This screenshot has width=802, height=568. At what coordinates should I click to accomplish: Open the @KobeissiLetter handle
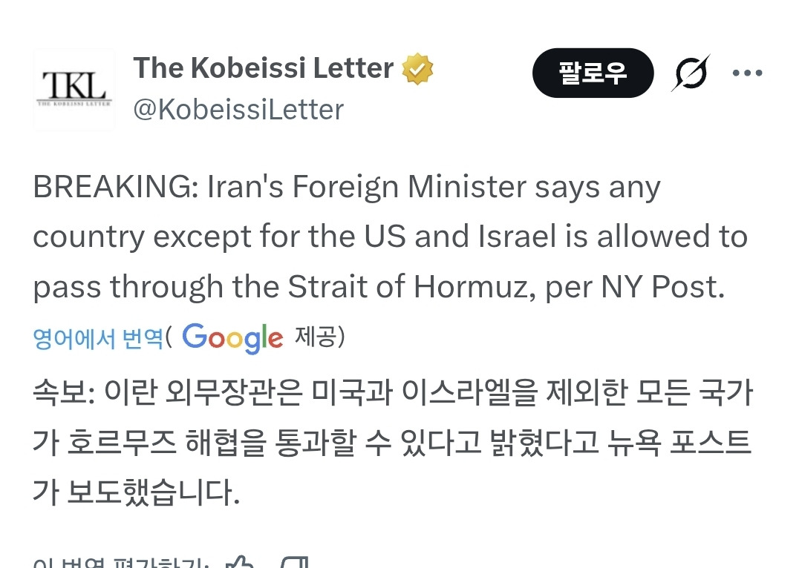click(238, 110)
